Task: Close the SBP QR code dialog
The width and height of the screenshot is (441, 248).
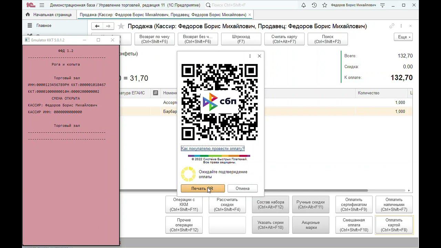Action: pyautogui.click(x=259, y=56)
